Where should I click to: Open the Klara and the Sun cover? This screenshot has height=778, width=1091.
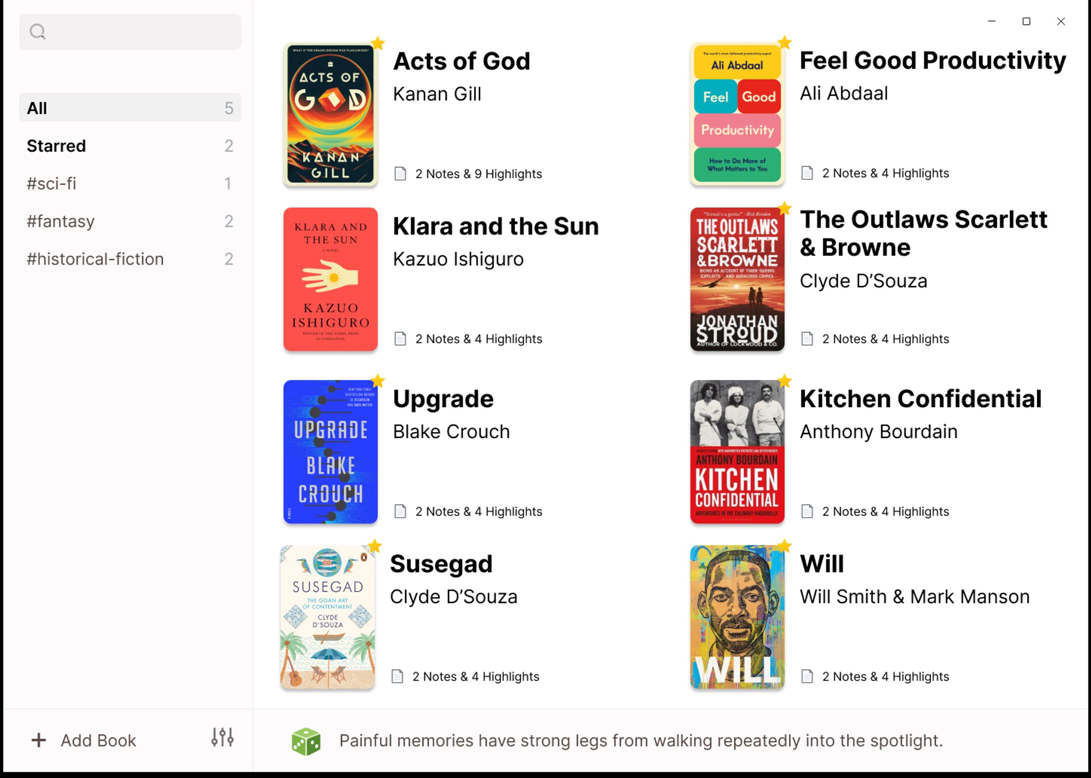pos(330,279)
